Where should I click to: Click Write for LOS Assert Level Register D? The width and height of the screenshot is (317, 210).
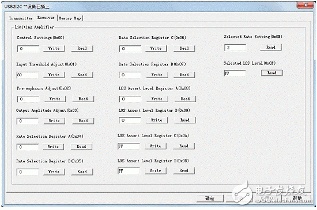[156, 171]
